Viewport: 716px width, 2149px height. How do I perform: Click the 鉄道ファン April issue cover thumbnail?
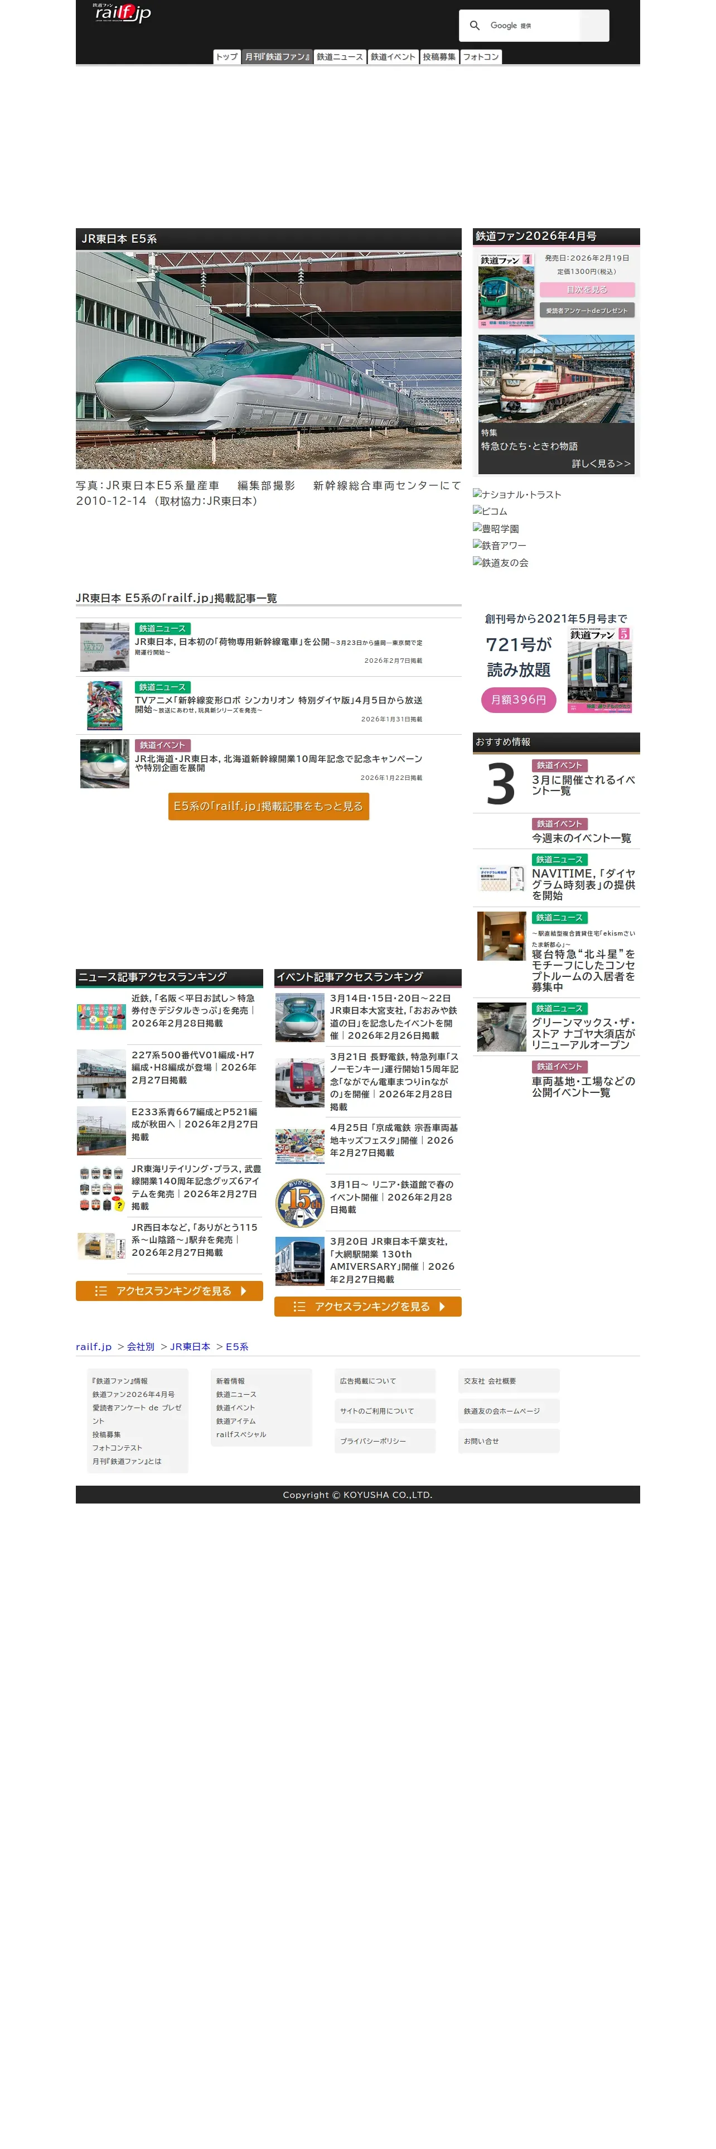(506, 290)
